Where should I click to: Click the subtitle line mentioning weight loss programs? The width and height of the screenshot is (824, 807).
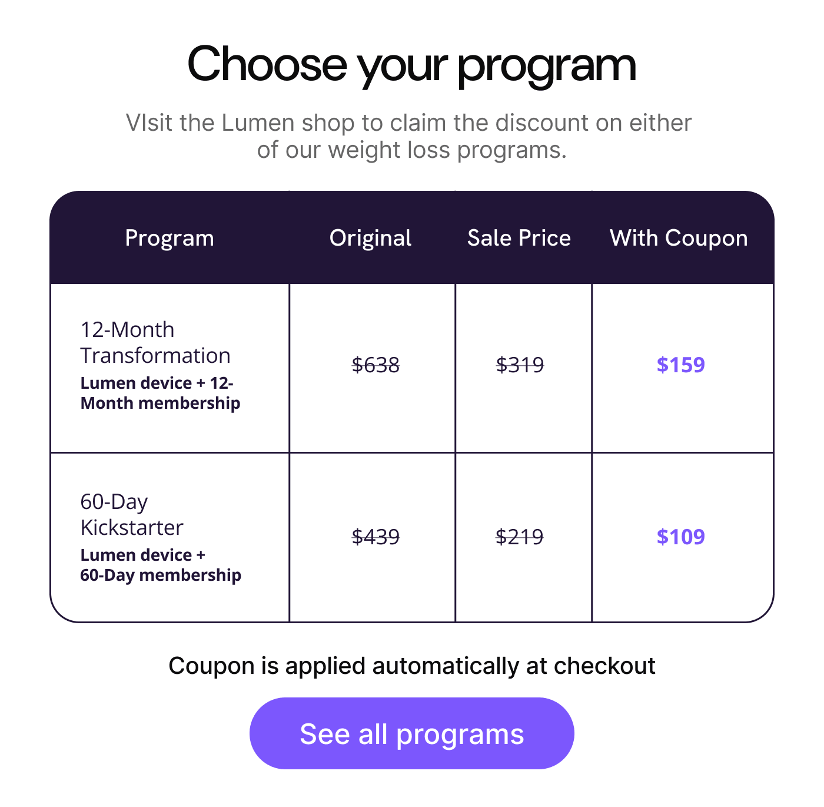pos(411,150)
